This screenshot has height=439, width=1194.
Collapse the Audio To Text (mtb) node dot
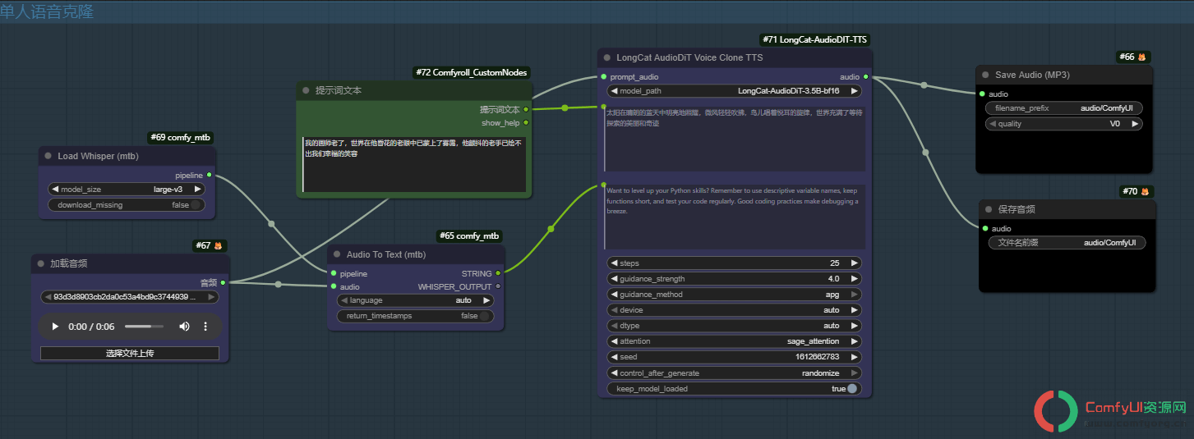[x=337, y=254]
